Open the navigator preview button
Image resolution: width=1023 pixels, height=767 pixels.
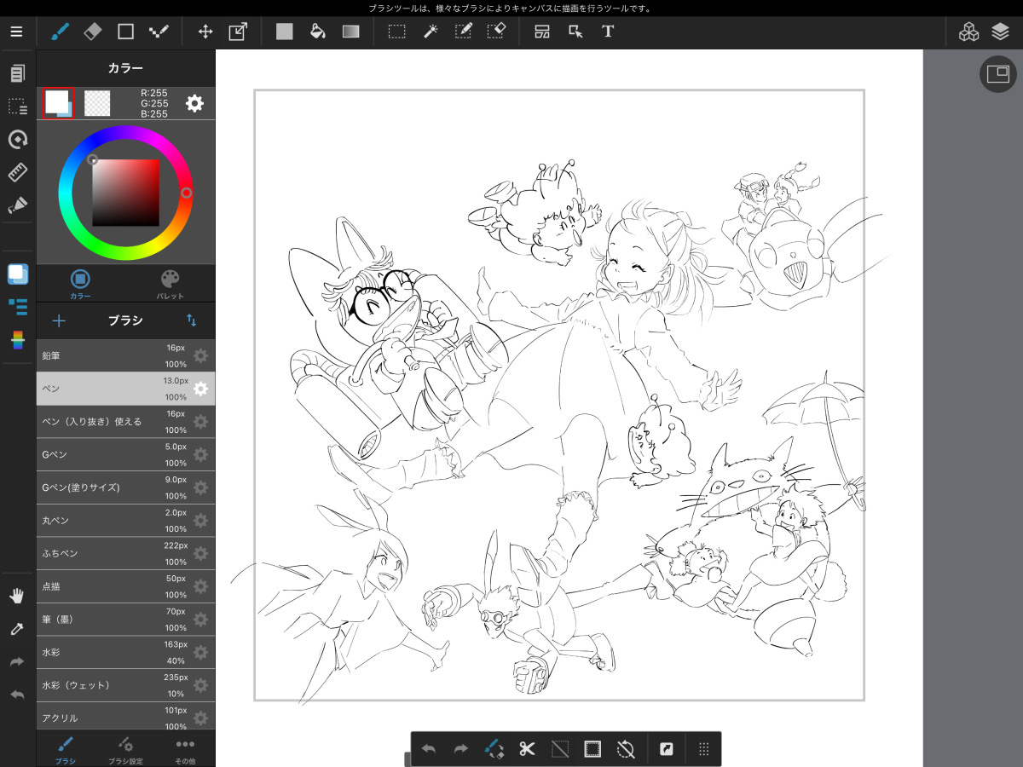tap(997, 74)
